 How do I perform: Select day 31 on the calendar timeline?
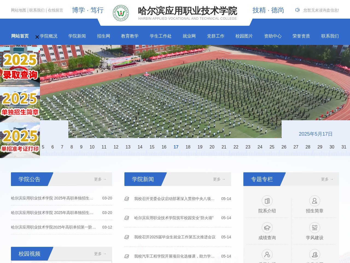click(x=344, y=147)
